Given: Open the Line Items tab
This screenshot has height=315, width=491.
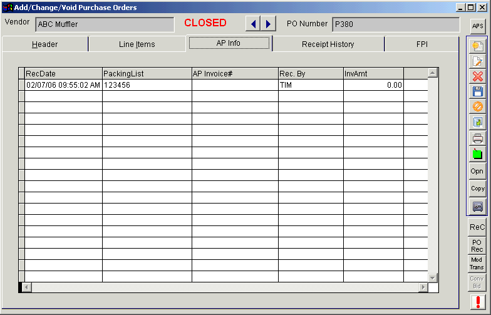Looking at the screenshot, I should point(137,44).
